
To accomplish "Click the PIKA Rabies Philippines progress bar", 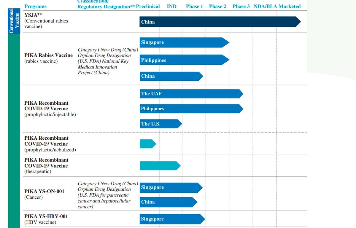I will point(184,60).
